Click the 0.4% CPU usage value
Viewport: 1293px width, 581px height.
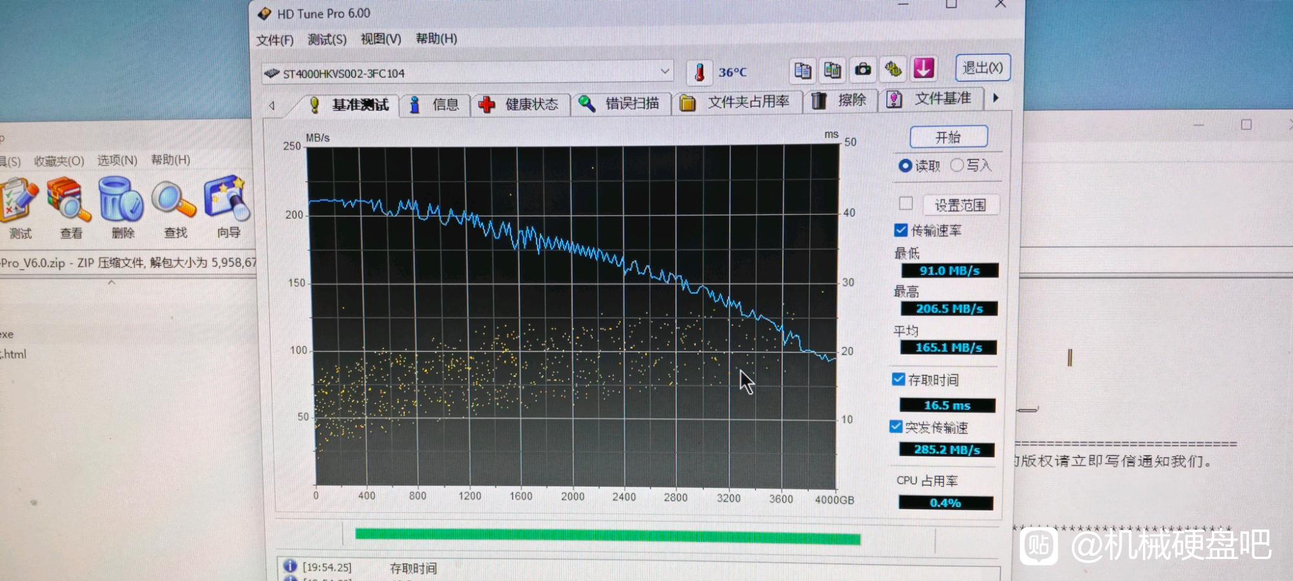coord(945,502)
